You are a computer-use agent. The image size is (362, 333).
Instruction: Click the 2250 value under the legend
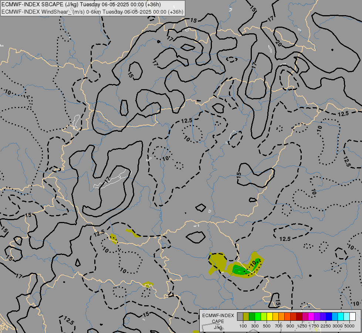click(x=326, y=326)
